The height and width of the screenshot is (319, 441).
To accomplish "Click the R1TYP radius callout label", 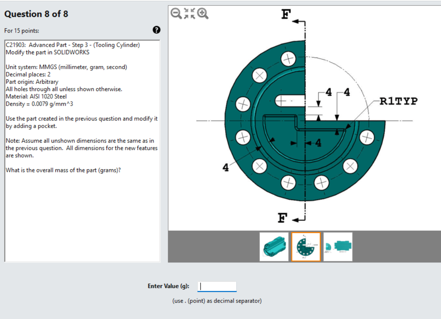I will [x=398, y=101].
